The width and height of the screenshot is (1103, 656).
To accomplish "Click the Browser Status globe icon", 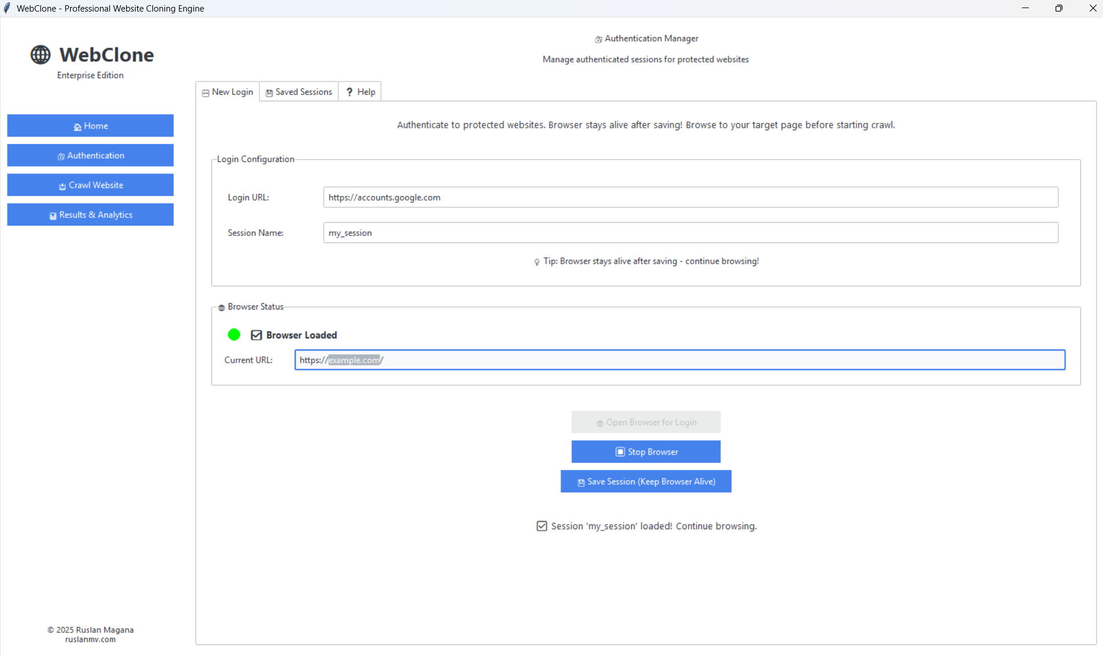I will coord(221,308).
